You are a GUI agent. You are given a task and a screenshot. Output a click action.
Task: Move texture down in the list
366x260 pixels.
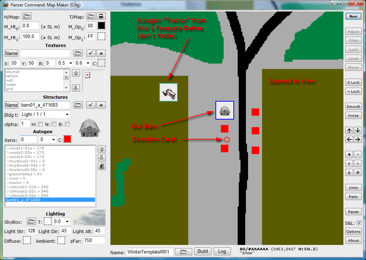(76, 88)
